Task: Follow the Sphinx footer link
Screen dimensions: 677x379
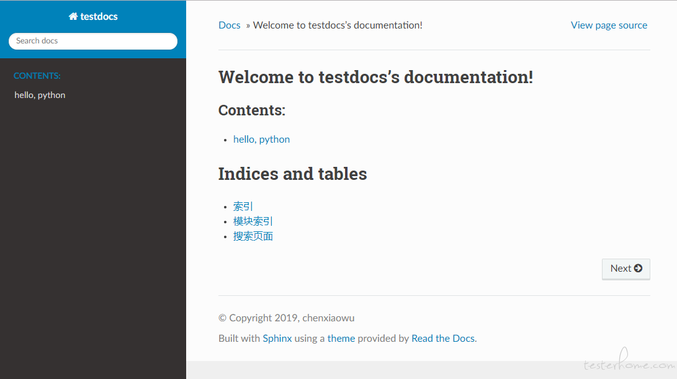Action: (277, 339)
